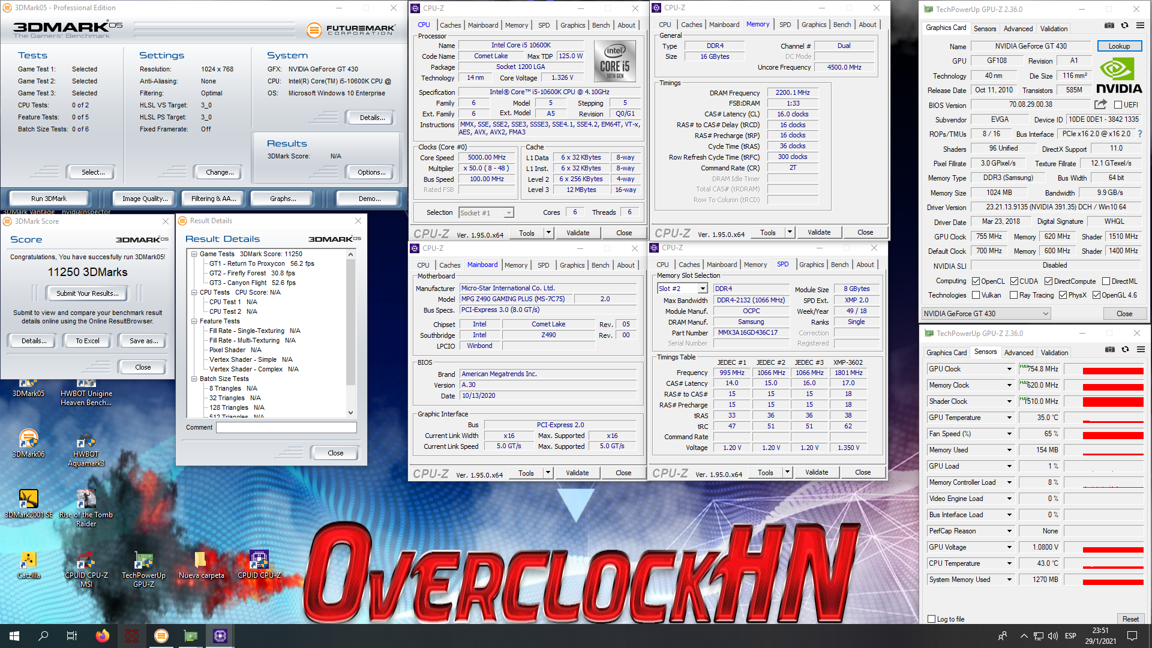This screenshot has height=648, width=1152.
Task: Open hamburger menu in GPU-Z Sensors window
Action: pyautogui.click(x=1141, y=350)
